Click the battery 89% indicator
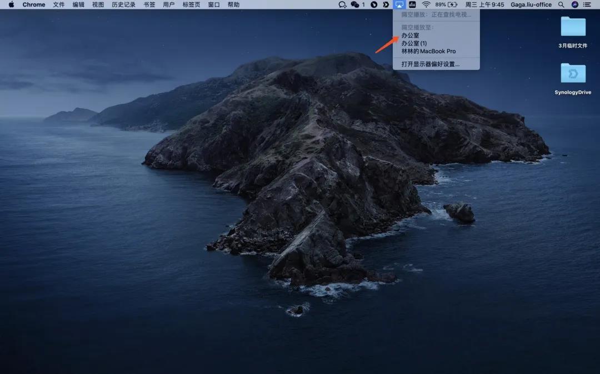600x374 pixels. point(446,4)
